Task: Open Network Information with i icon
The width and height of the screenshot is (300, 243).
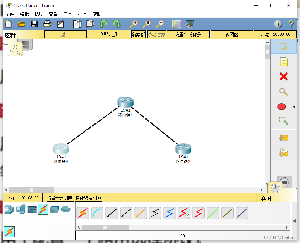Action: (278, 24)
